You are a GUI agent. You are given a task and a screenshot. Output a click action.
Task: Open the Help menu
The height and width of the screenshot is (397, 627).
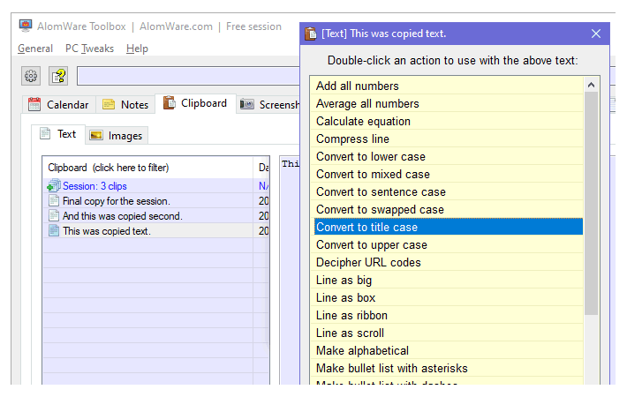click(137, 49)
